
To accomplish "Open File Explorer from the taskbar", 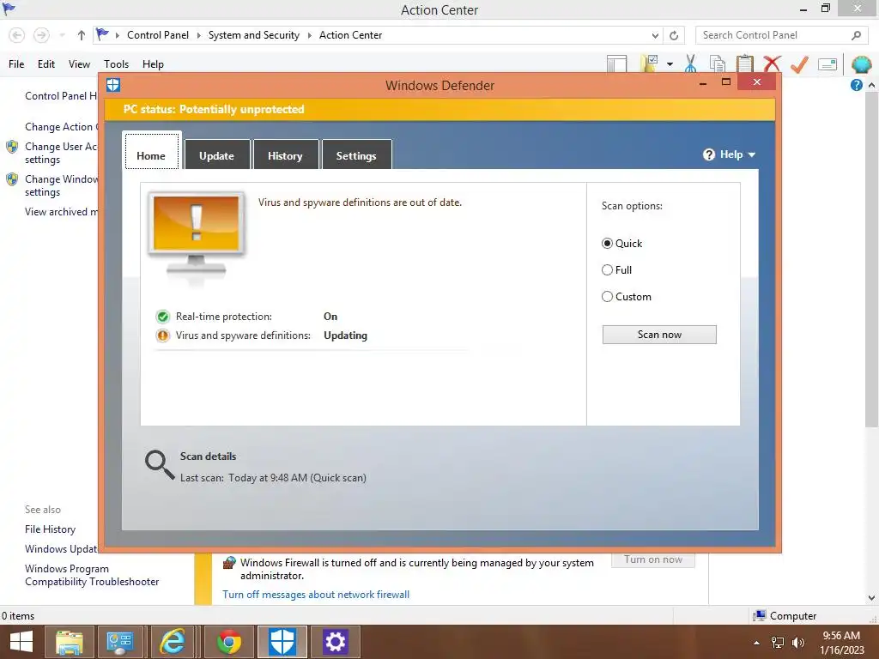I will [70, 642].
